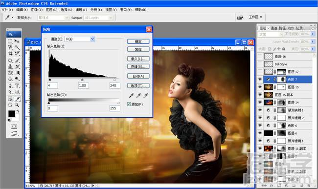318x189 pixels.
Task: Choose the Zoom magnifier tool
Action: click(17, 105)
